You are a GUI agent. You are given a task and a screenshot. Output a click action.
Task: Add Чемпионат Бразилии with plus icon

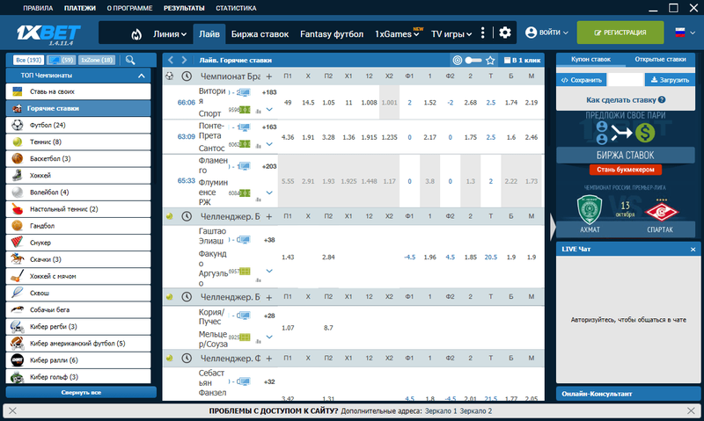click(269, 76)
